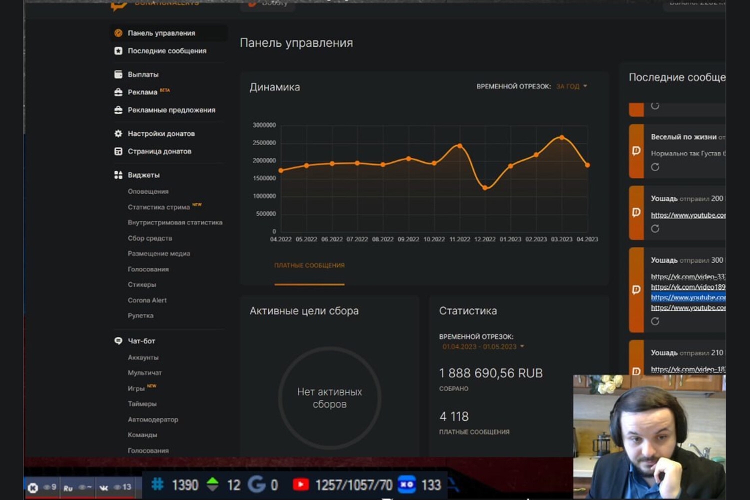Go to Выплаты section
The height and width of the screenshot is (500, 750).
click(x=143, y=74)
